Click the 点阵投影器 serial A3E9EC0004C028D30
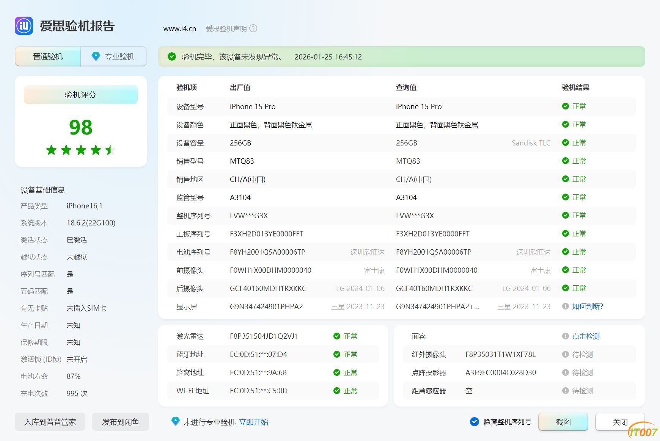The height and width of the screenshot is (441, 660). 501,372
